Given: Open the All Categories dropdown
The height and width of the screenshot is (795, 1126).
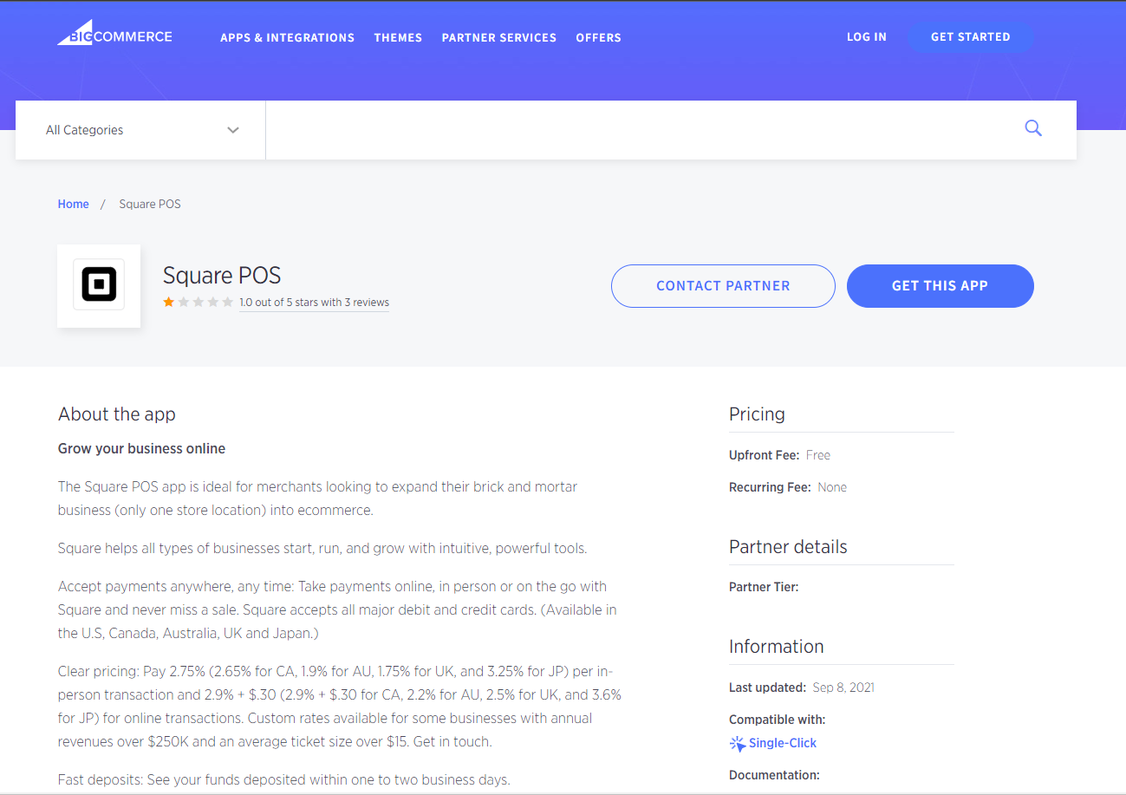Looking at the screenshot, I should click(x=140, y=130).
